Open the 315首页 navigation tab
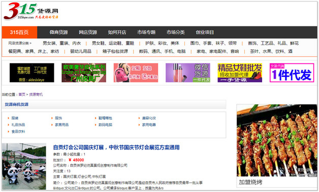319x192 pixels. tap(19, 32)
